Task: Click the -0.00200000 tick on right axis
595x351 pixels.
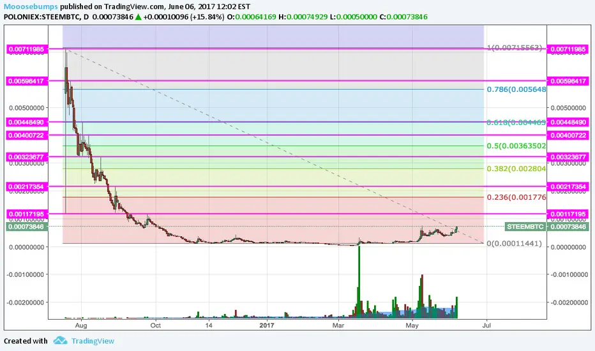Action: click(569, 302)
